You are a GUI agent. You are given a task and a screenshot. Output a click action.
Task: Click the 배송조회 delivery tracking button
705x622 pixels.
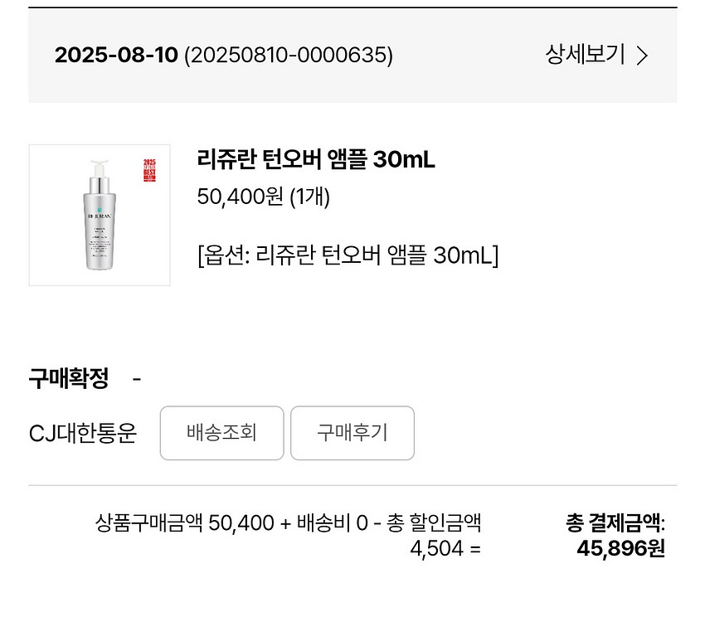(x=221, y=433)
